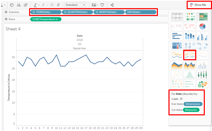212x131 pixels.
Task: Choose the text table chart type
Action: click(x=177, y=17)
